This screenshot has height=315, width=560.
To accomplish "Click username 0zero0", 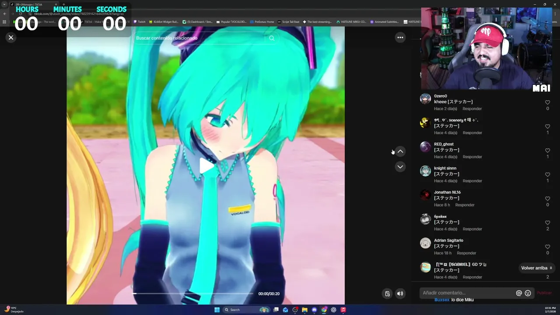I will pos(440,96).
